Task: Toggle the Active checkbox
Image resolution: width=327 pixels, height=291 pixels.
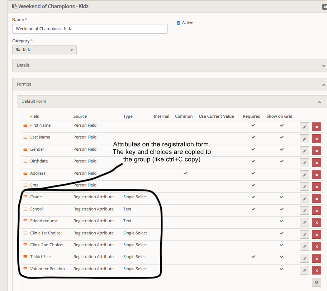Action: coord(179,23)
